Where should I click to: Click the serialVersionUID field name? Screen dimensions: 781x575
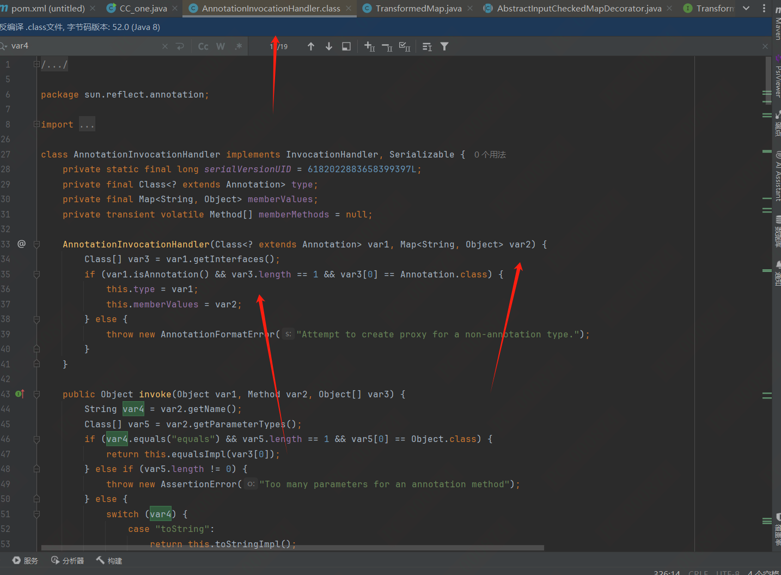coord(248,170)
